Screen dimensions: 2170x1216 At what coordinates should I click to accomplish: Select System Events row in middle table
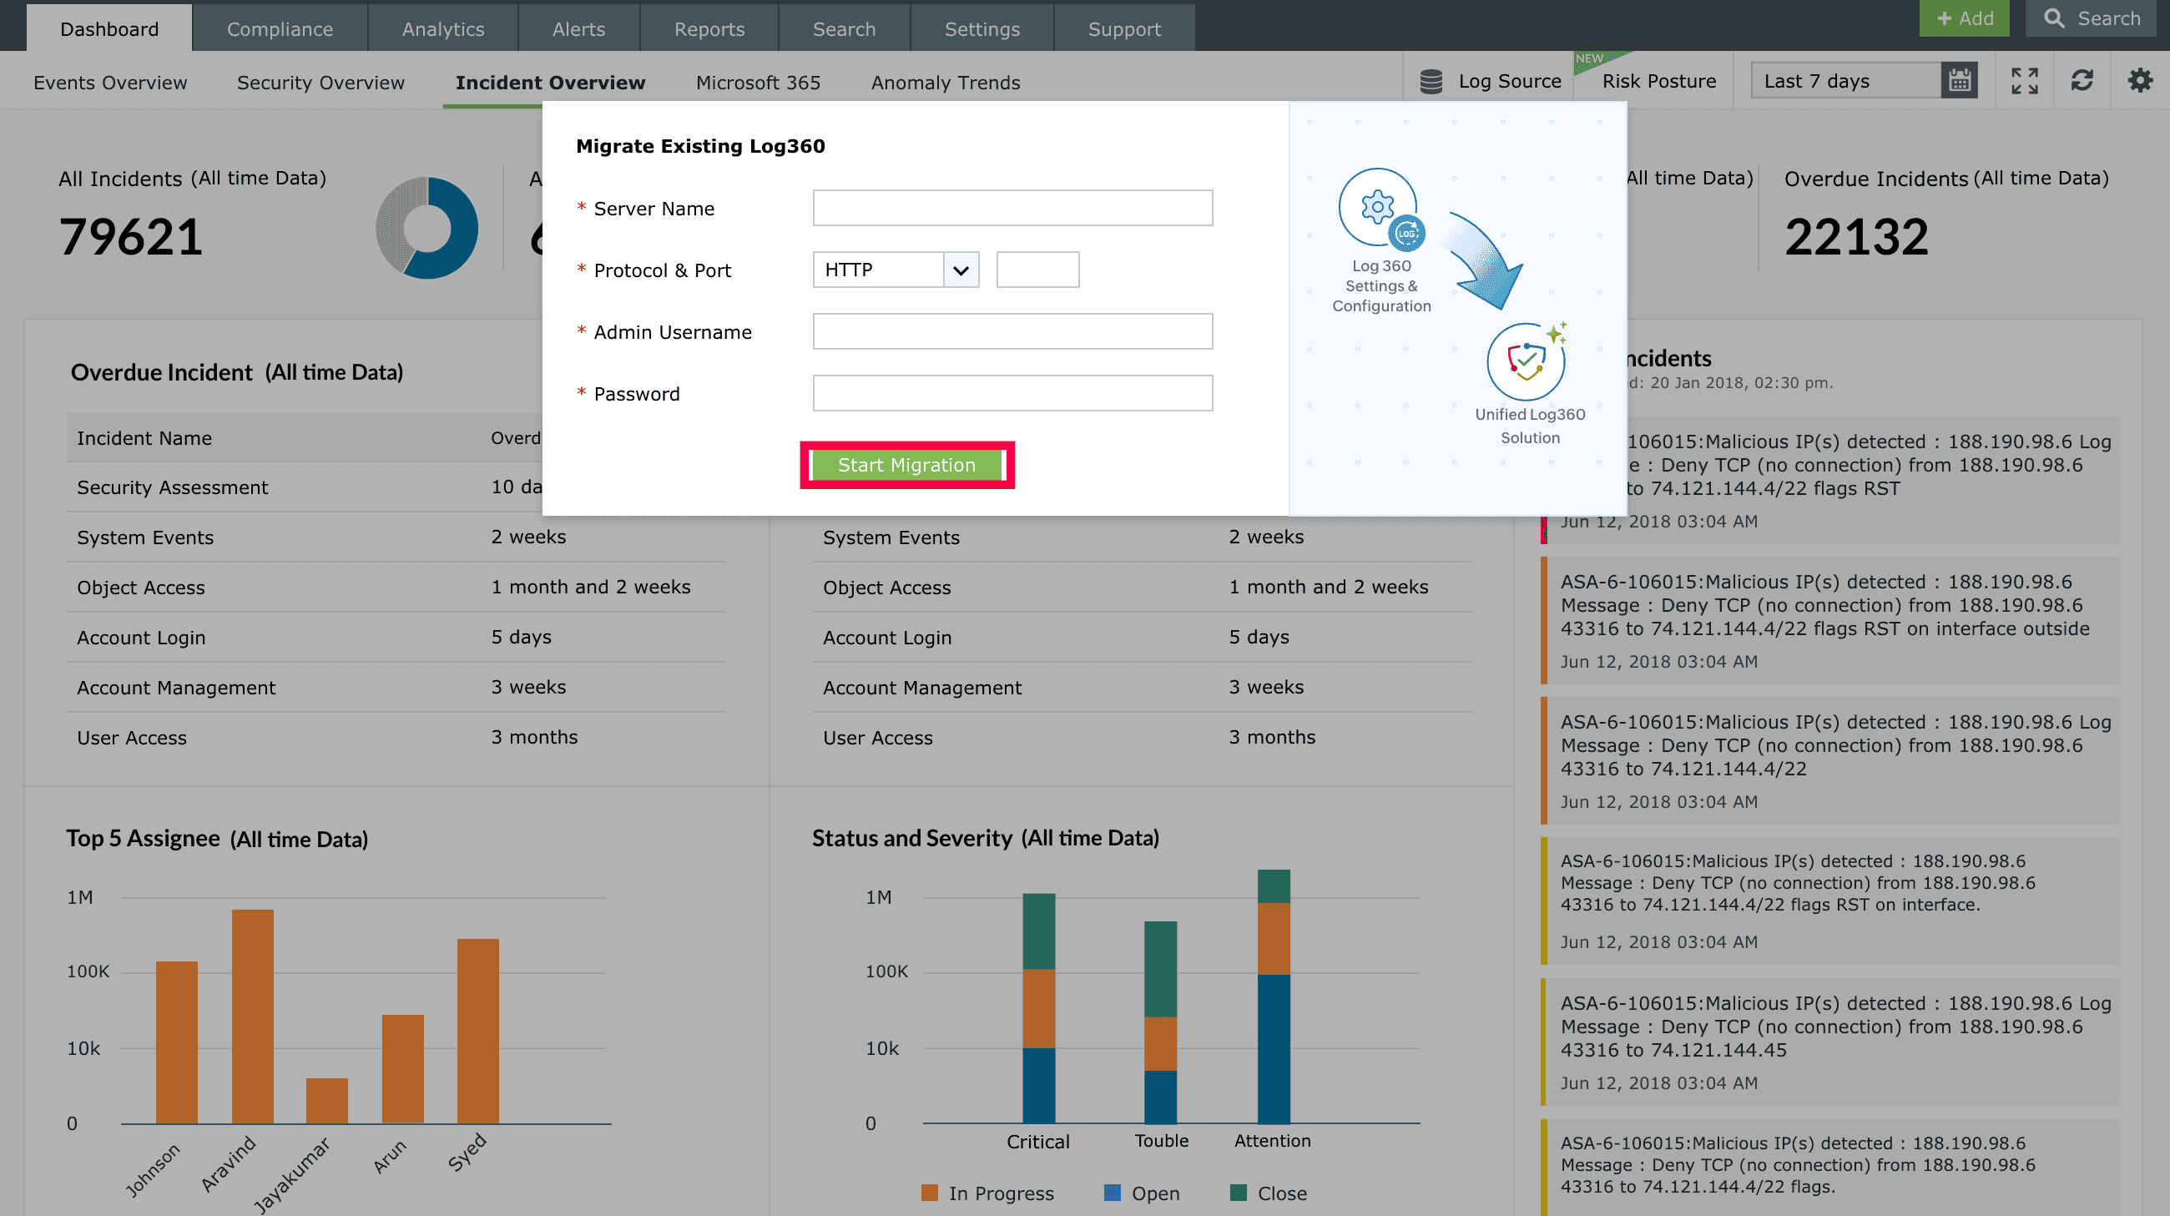coord(1143,537)
